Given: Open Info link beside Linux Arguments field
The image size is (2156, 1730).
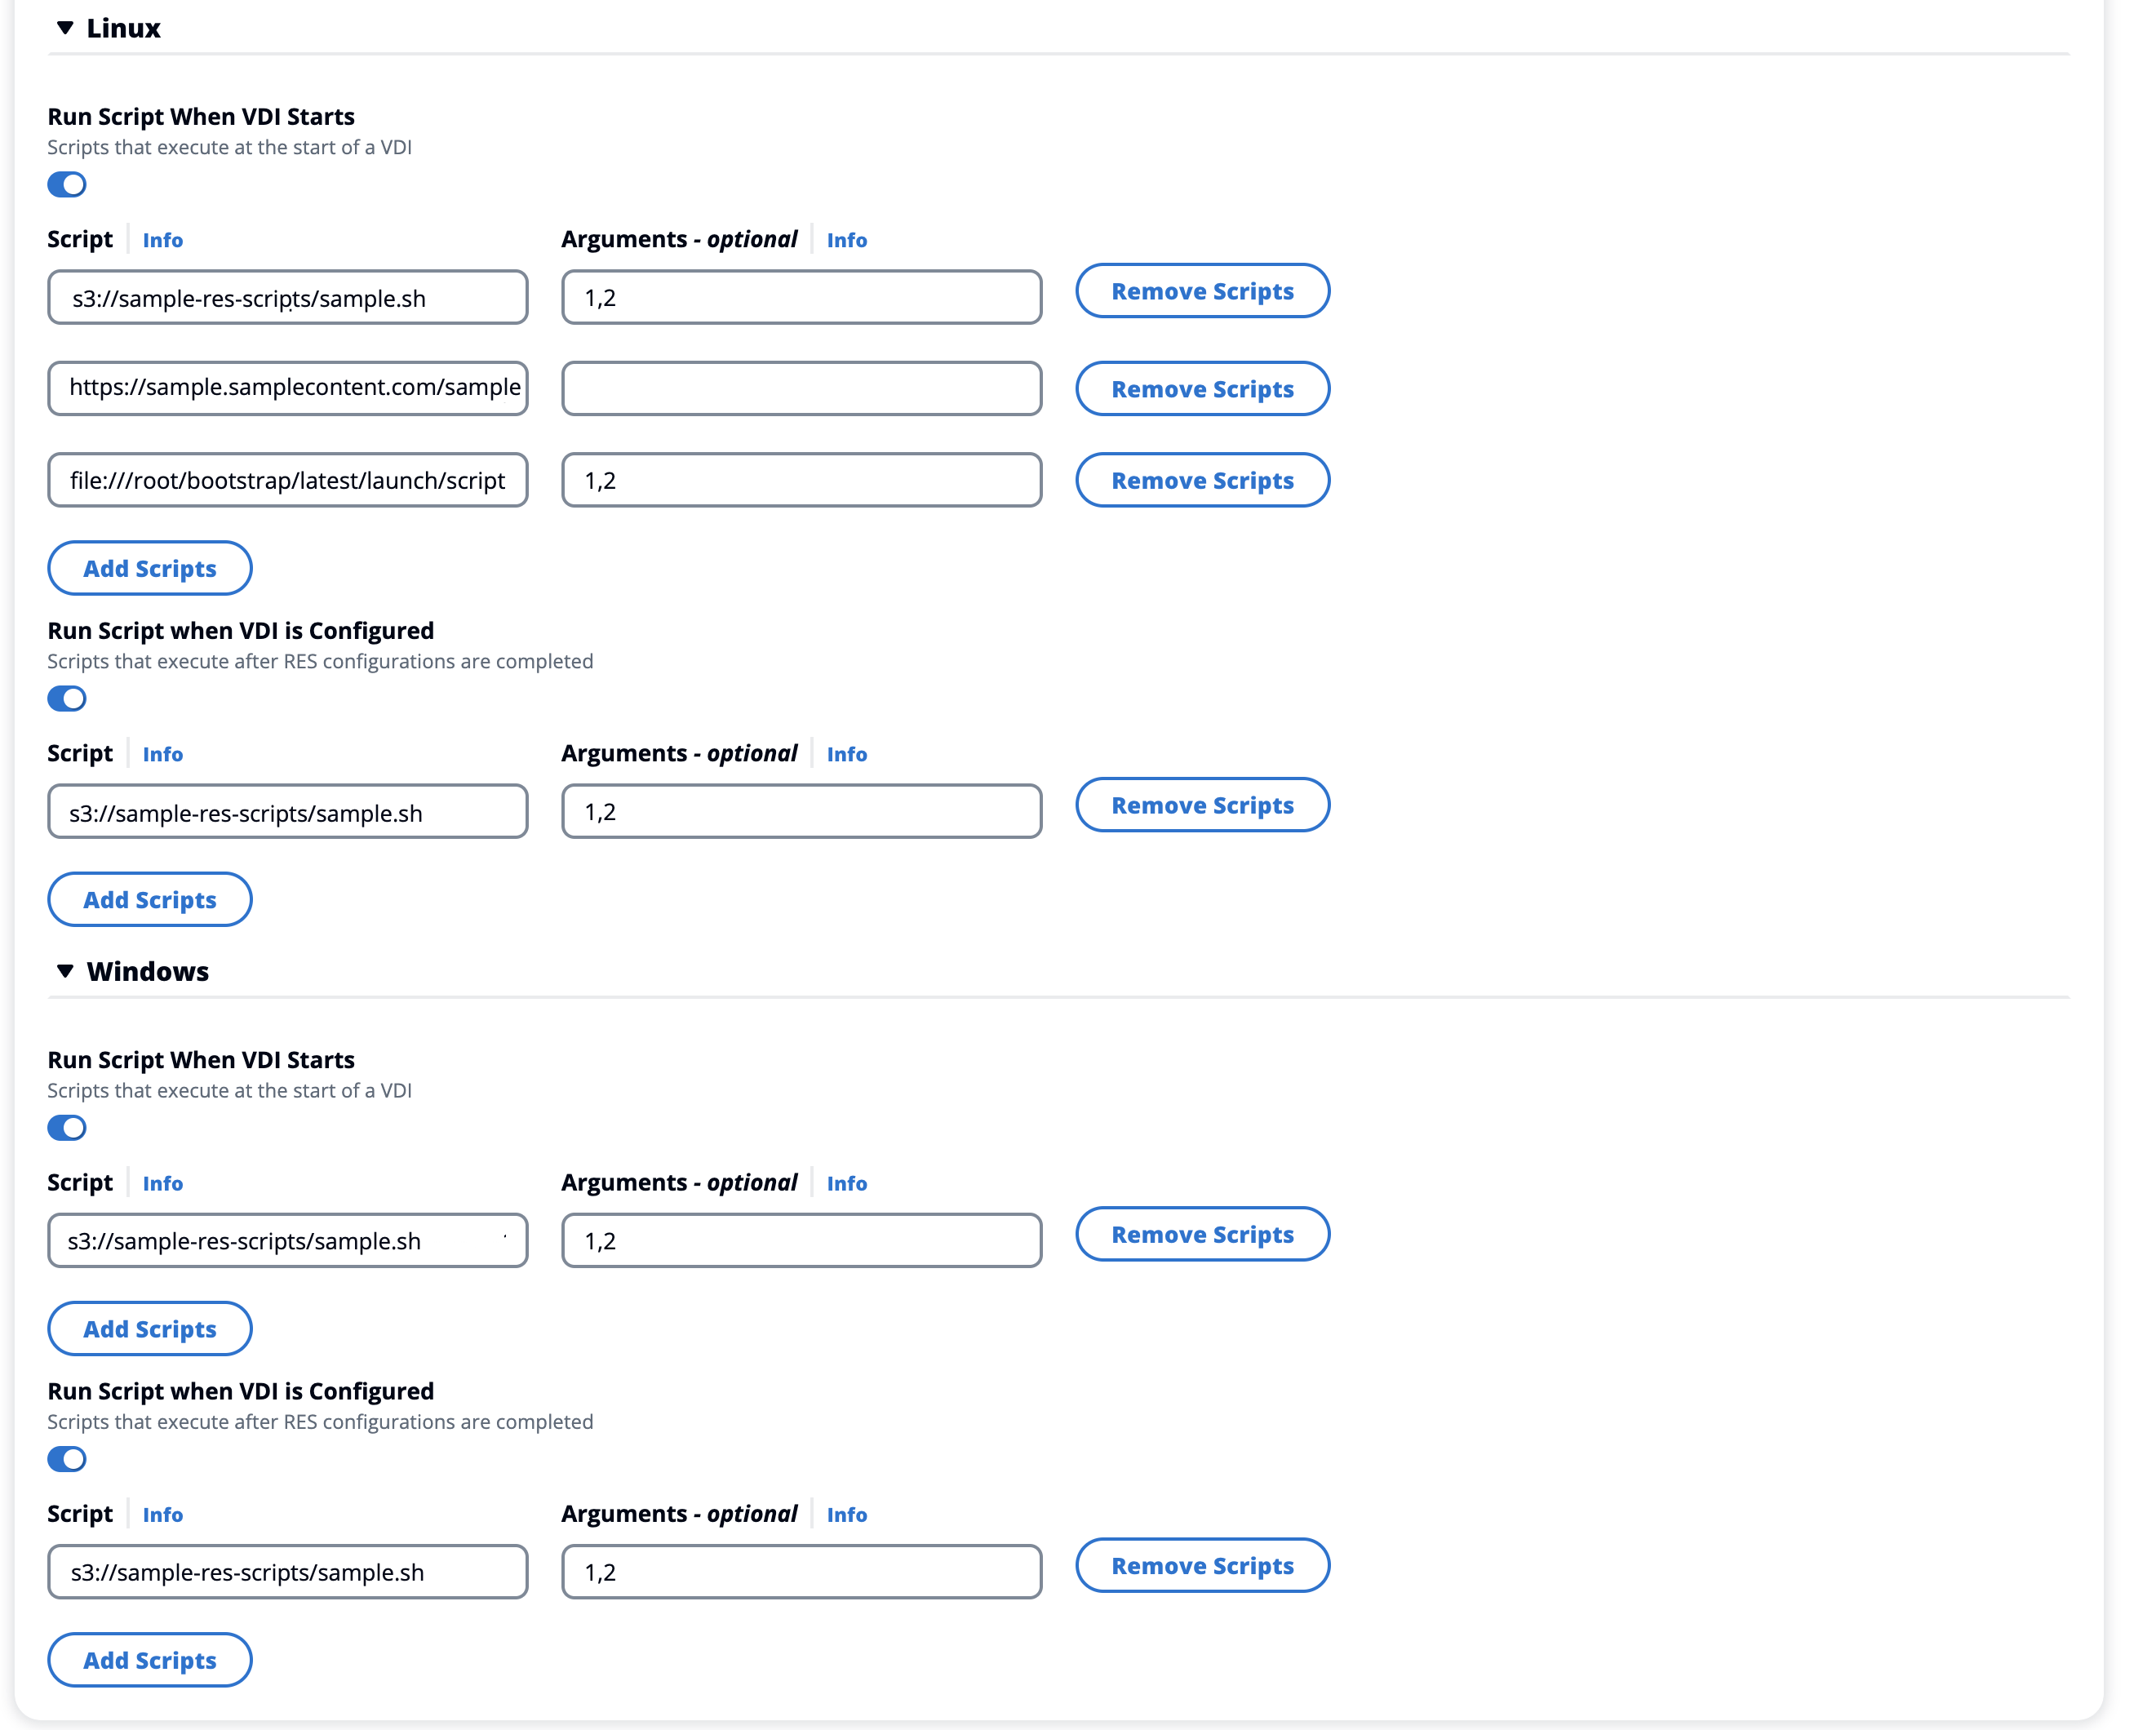Looking at the screenshot, I should click(846, 239).
